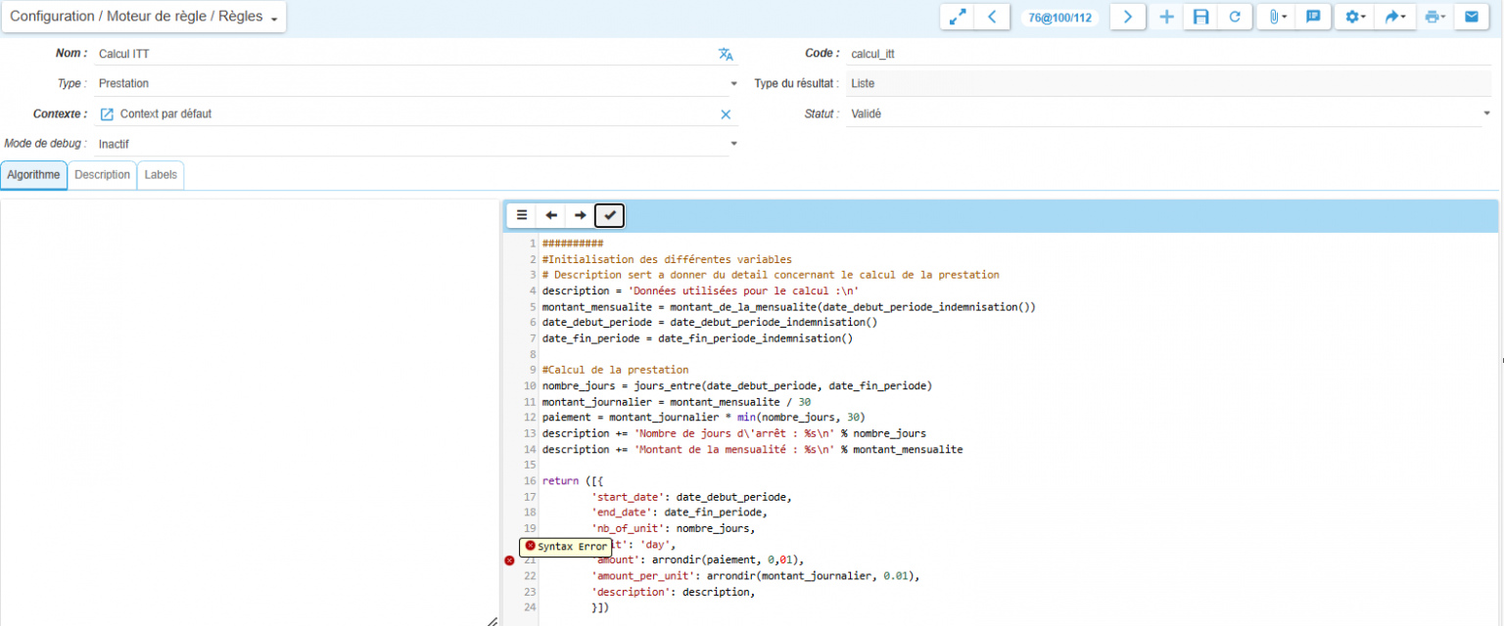Image resolution: width=1504 pixels, height=626 pixels.
Task: Send by email using the envelope icon
Action: [x=1471, y=17]
